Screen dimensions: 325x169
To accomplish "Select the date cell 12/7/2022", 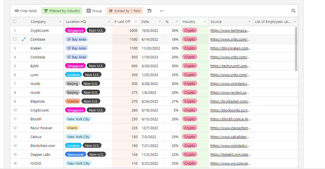I will tap(151, 128).
